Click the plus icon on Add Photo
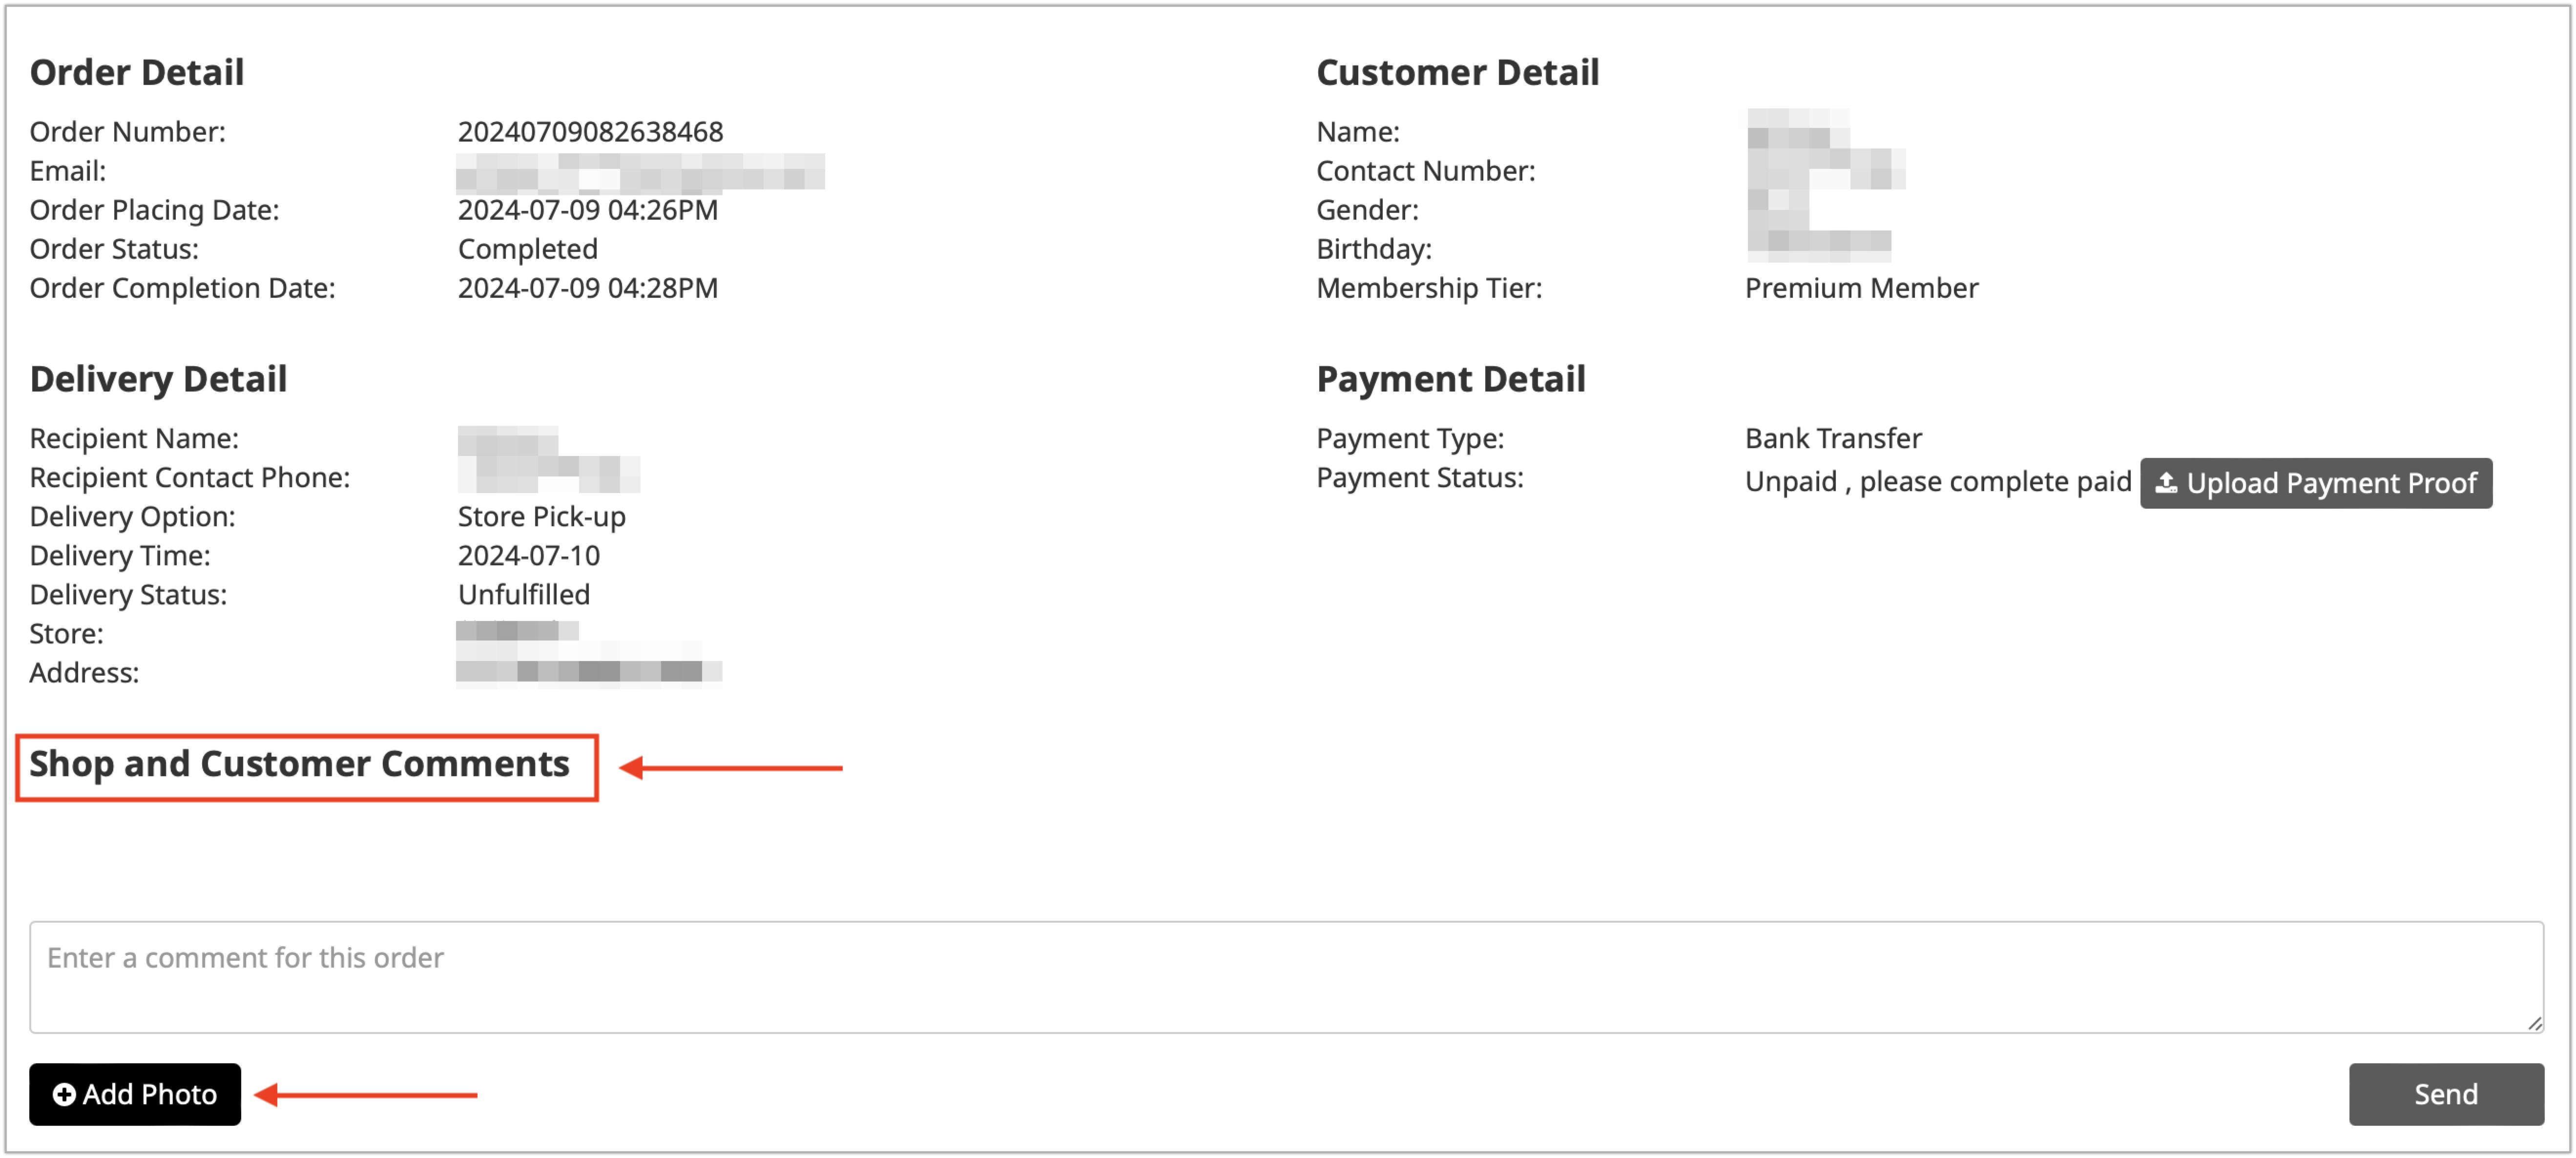This screenshot has width=2576, height=1158. pyautogui.click(x=64, y=1094)
